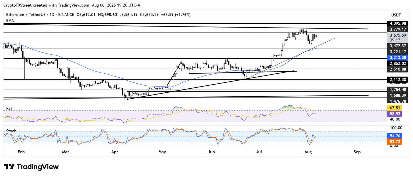Click the Feb label on time axis
The height and width of the screenshot is (177, 413).
coord(21,152)
